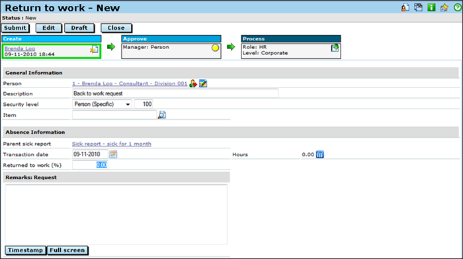Open remarks in Full screen
The height and width of the screenshot is (259, 463).
[67, 250]
